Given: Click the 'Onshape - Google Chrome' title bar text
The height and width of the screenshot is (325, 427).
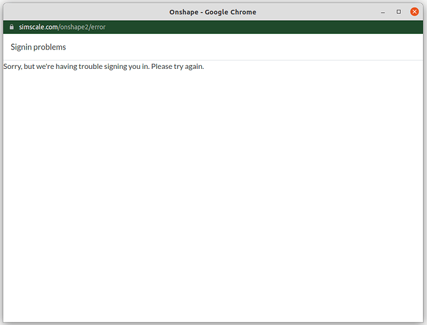Looking at the screenshot, I should 213,12.
